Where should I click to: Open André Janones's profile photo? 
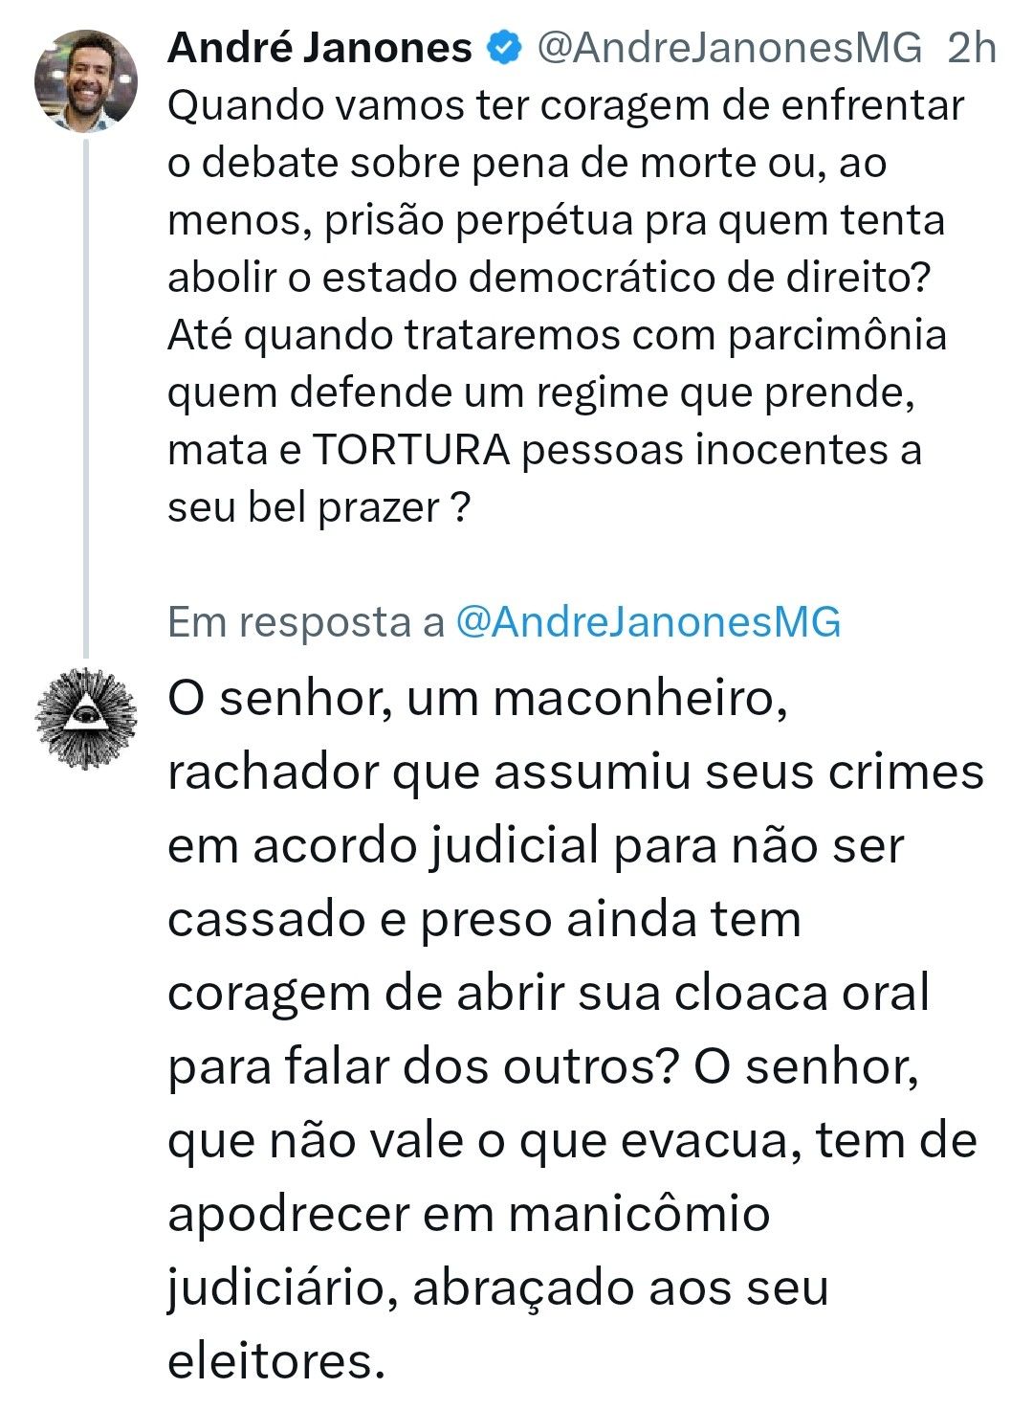tap(86, 80)
